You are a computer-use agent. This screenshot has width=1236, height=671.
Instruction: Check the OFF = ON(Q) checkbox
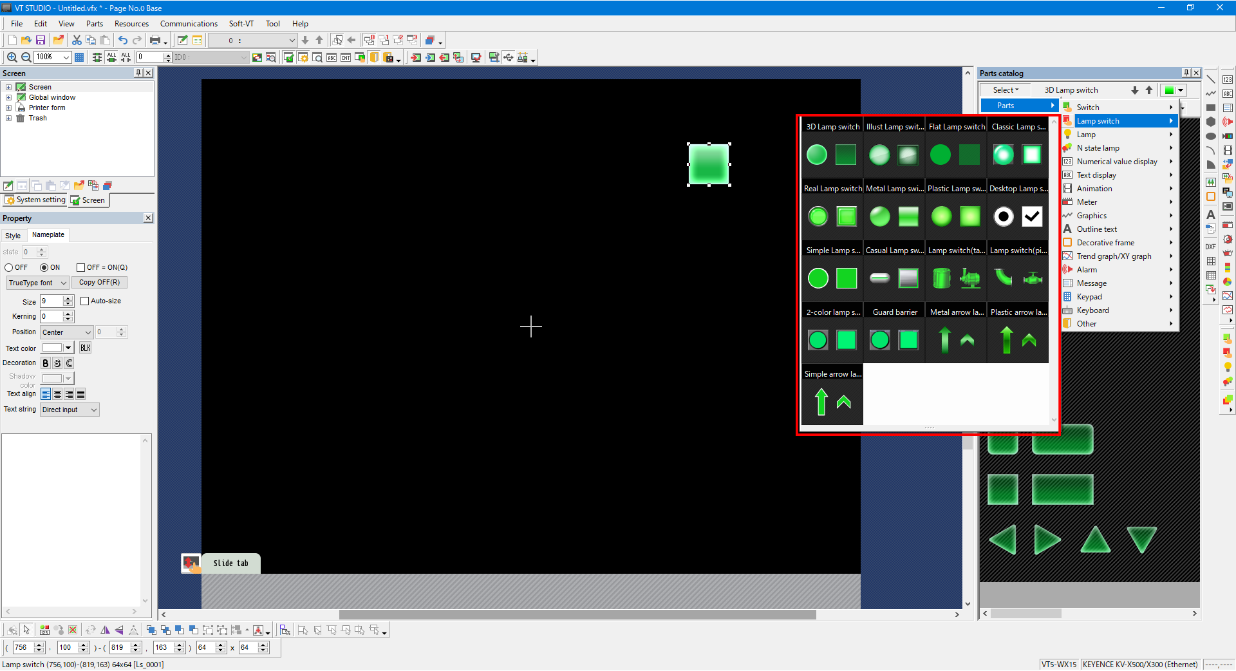[x=81, y=268]
